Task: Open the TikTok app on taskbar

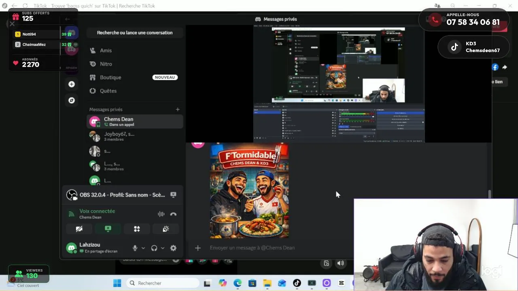Action: 297,283
